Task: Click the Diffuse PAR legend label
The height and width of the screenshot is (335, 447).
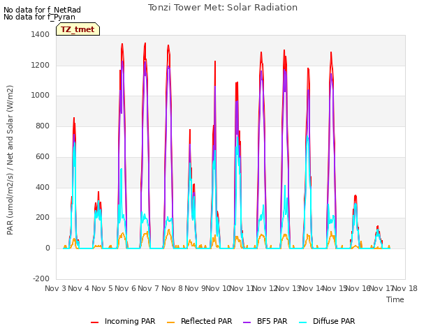Action: click(334, 321)
